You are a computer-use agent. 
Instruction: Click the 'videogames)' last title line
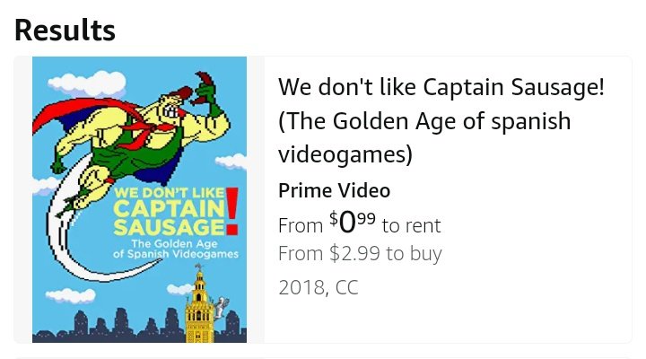[x=345, y=154]
